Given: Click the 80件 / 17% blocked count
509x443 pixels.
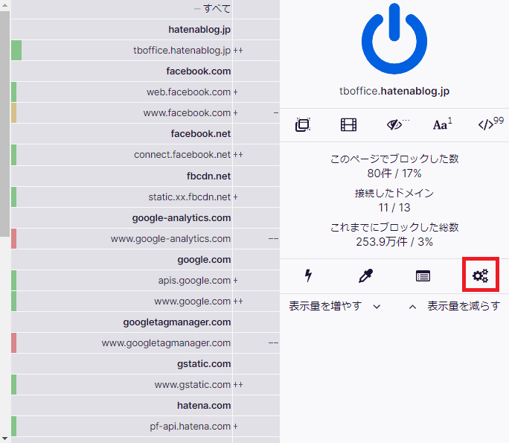Looking at the screenshot, I should pyautogui.click(x=394, y=173).
